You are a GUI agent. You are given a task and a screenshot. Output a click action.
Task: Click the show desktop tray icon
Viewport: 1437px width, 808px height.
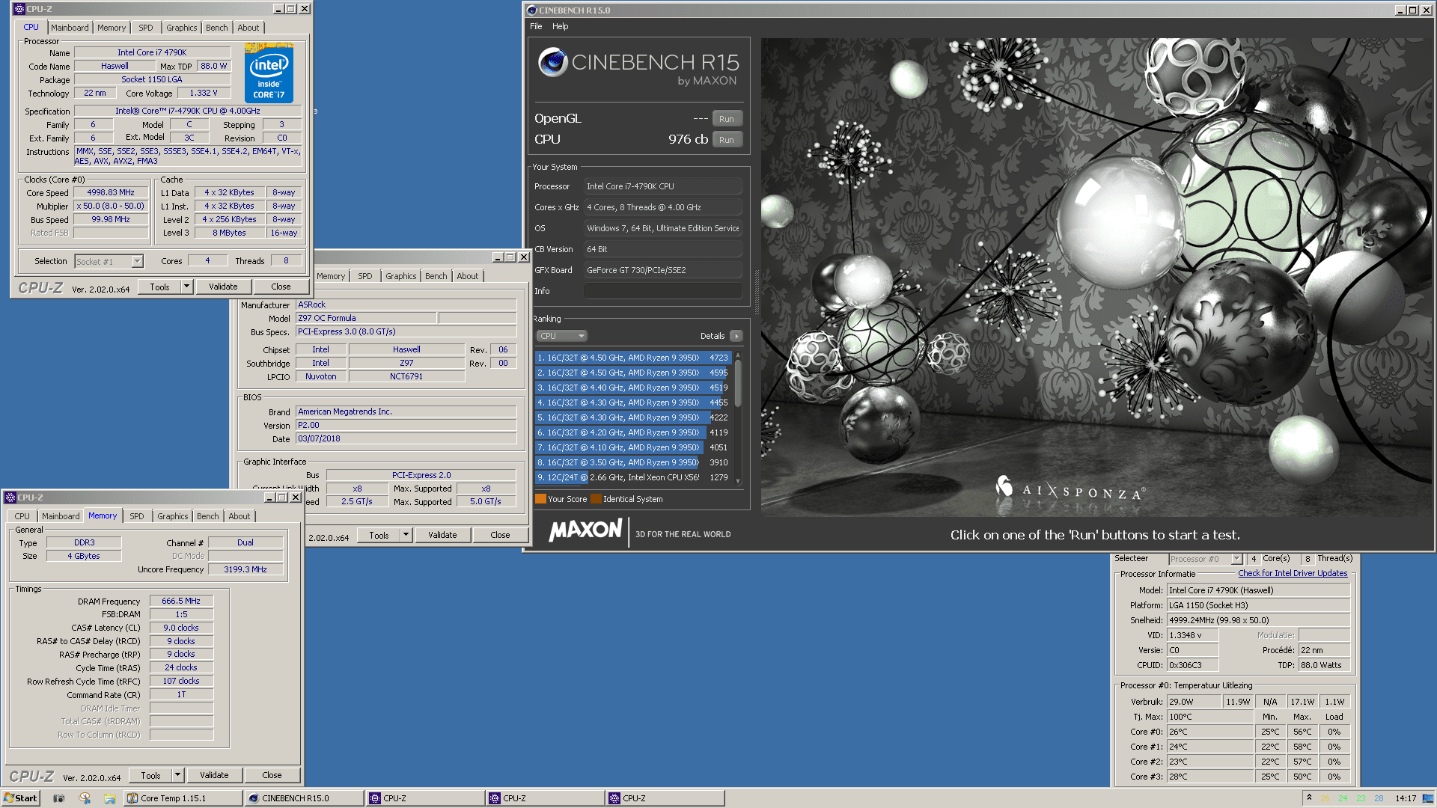[x=1428, y=798]
